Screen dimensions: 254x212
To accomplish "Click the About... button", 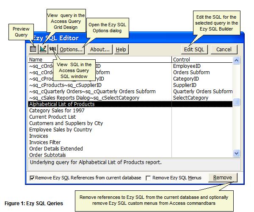I will [100, 50].
